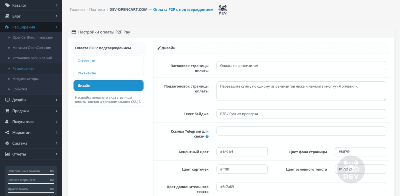Switch to the Реквизиты tab
The image size is (400, 196).
tap(108, 73)
